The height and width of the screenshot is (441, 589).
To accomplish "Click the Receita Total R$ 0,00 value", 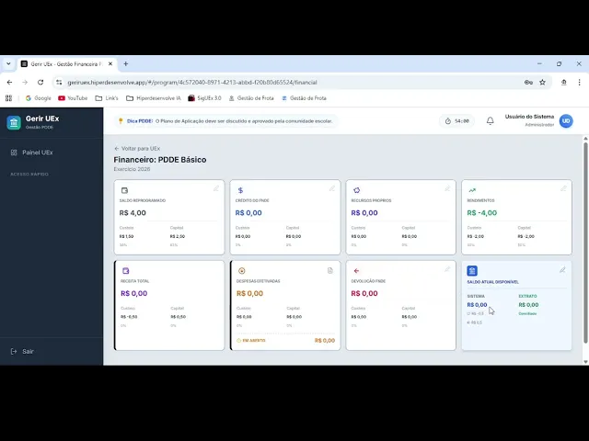I will [x=134, y=293].
